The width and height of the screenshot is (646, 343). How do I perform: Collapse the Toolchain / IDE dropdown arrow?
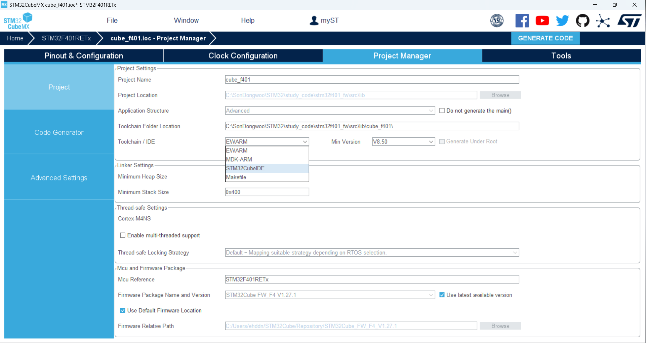(x=305, y=142)
